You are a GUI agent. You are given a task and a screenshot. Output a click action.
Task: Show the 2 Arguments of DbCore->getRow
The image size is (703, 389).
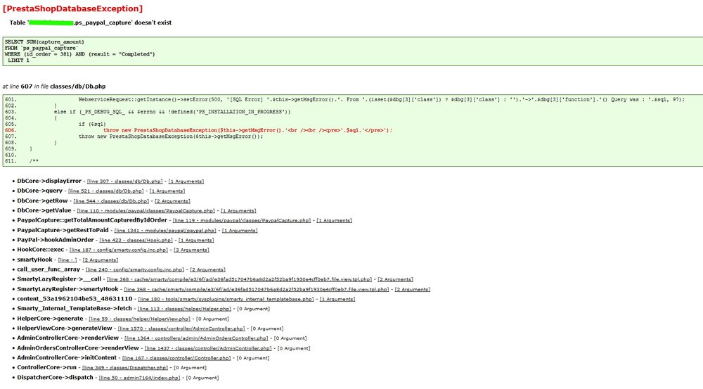(x=173, y=201)
